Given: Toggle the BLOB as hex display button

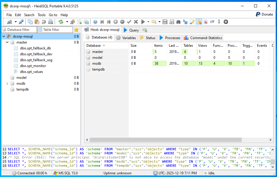Looking at the screenshot, I should tap(206, 22).
